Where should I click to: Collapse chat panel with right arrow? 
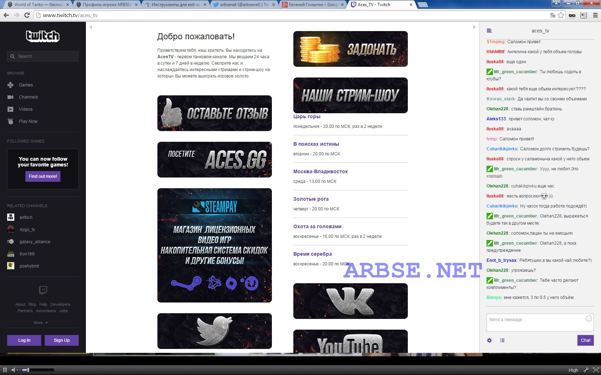(474, 27)
